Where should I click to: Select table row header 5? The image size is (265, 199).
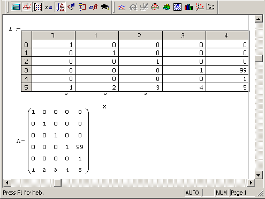26,87
